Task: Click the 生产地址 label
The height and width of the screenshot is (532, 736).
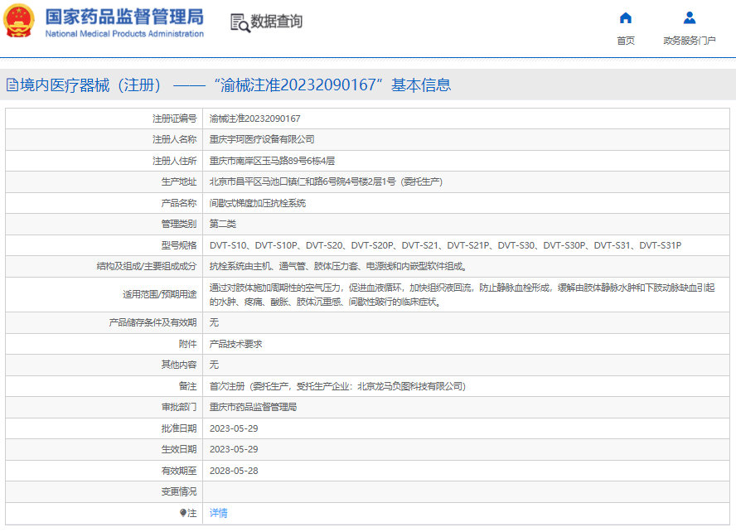Action: [x=179, y=181]
